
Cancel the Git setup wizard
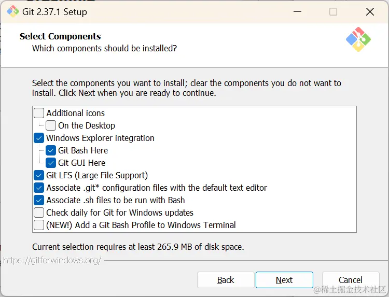(x=351, y=280)
